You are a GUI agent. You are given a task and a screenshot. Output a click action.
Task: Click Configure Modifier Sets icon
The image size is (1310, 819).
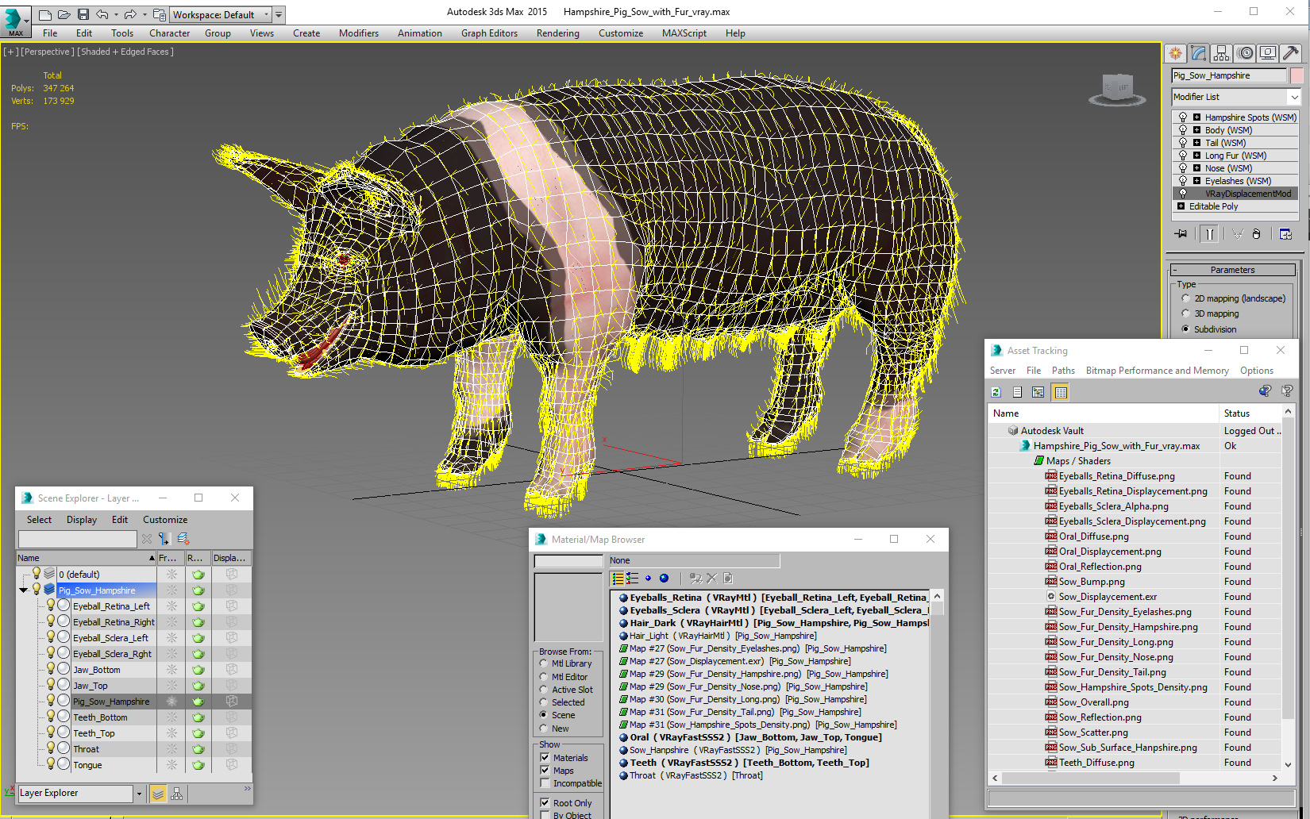click(x=1285, y=234)
